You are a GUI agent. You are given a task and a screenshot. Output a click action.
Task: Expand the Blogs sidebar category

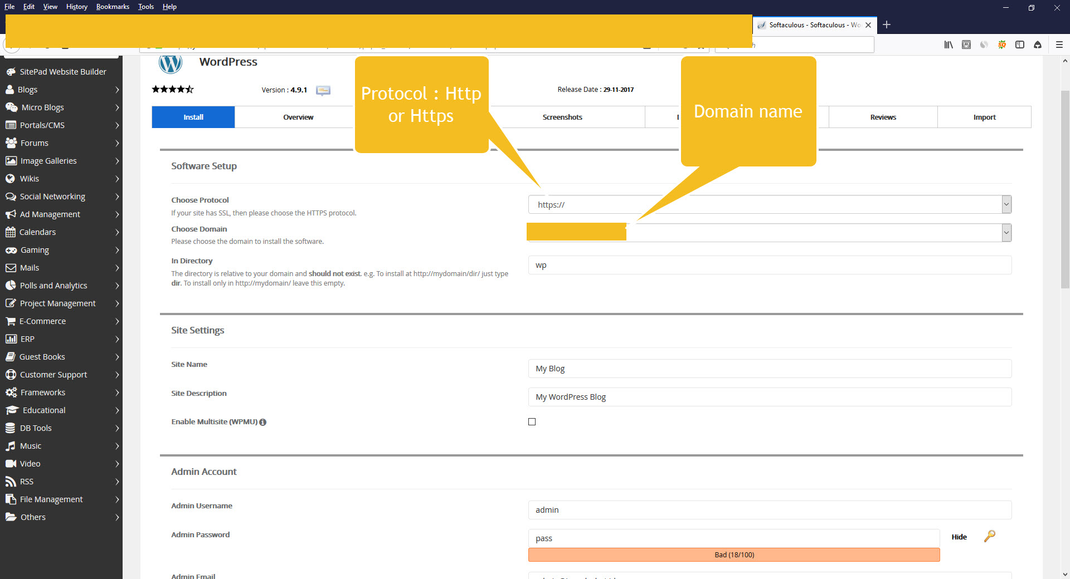pos(61,90)
